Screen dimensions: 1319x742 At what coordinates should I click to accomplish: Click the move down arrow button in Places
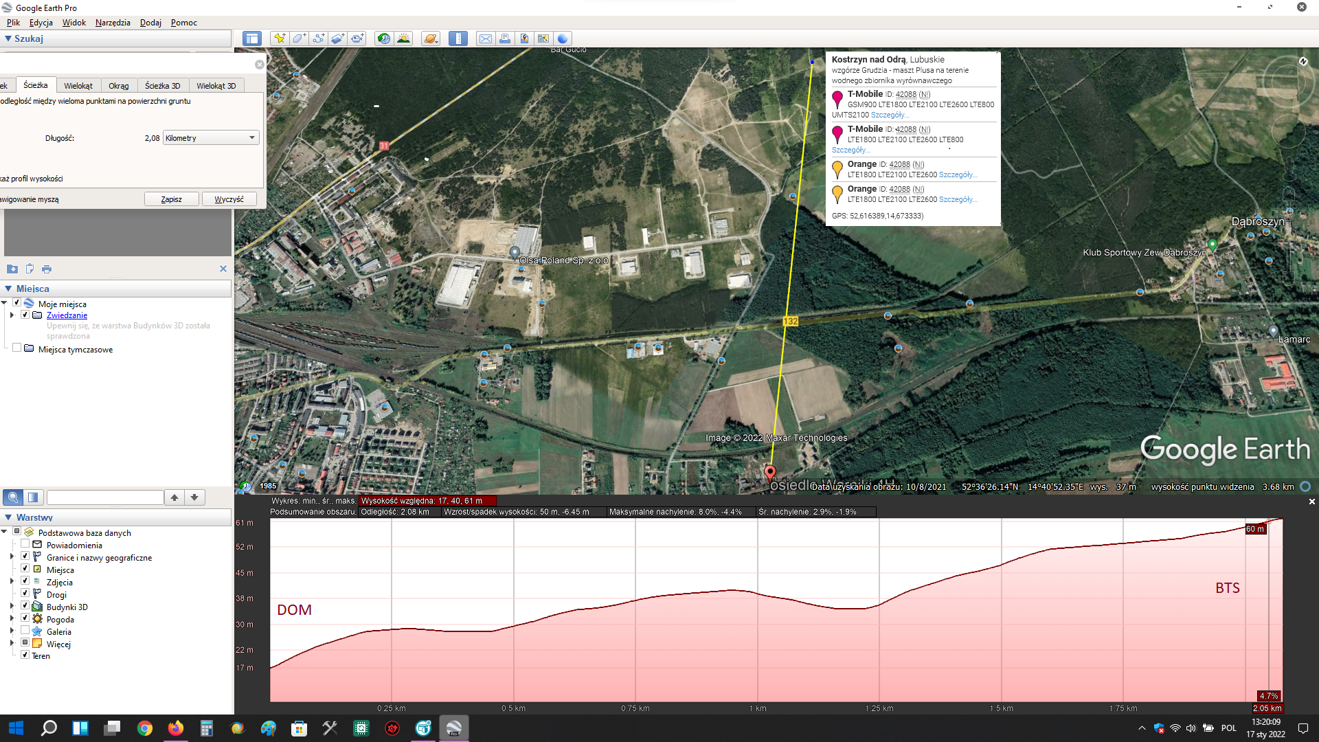click(x=194, y=497)
